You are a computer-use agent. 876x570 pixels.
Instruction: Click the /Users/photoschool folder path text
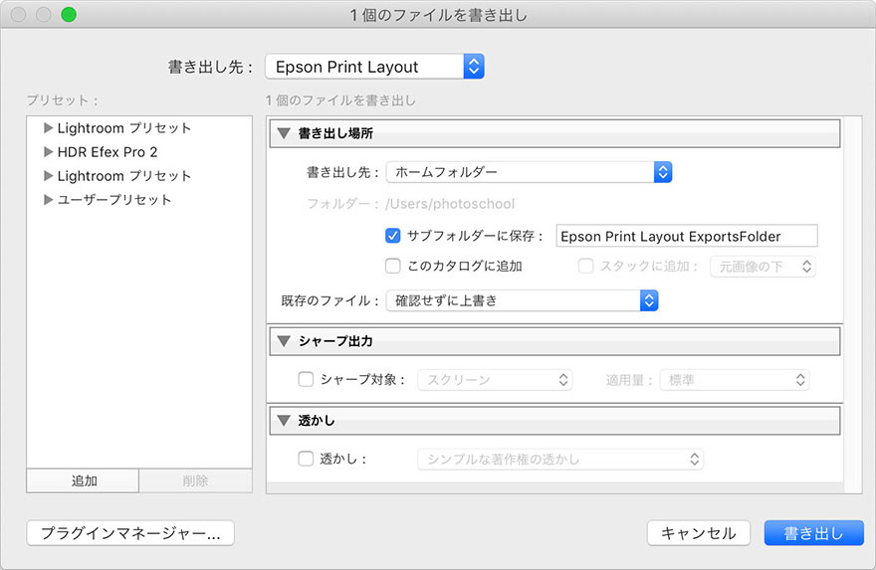[450, 204]
